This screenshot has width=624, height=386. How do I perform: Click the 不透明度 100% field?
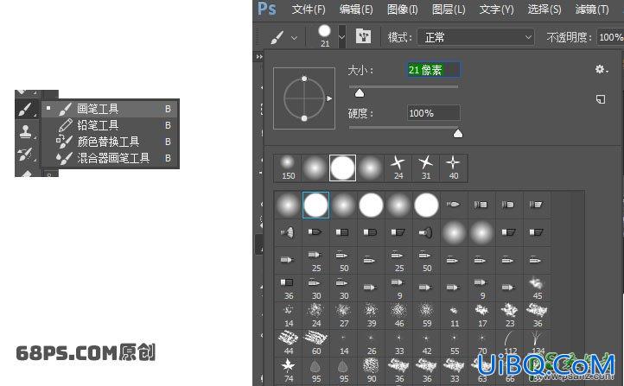609,37
